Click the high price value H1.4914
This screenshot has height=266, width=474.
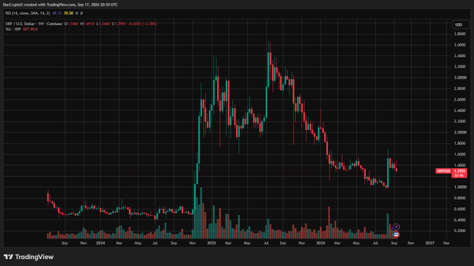tap(87, 24)
